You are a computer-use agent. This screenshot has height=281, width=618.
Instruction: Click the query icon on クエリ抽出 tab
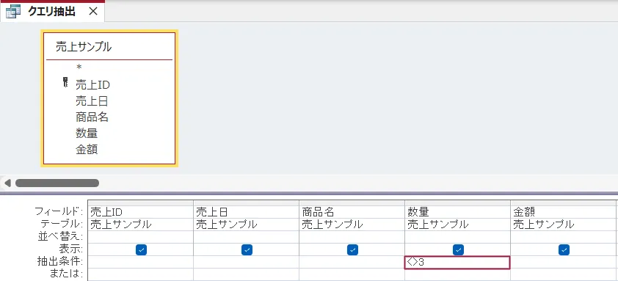[x=13, y=12]
